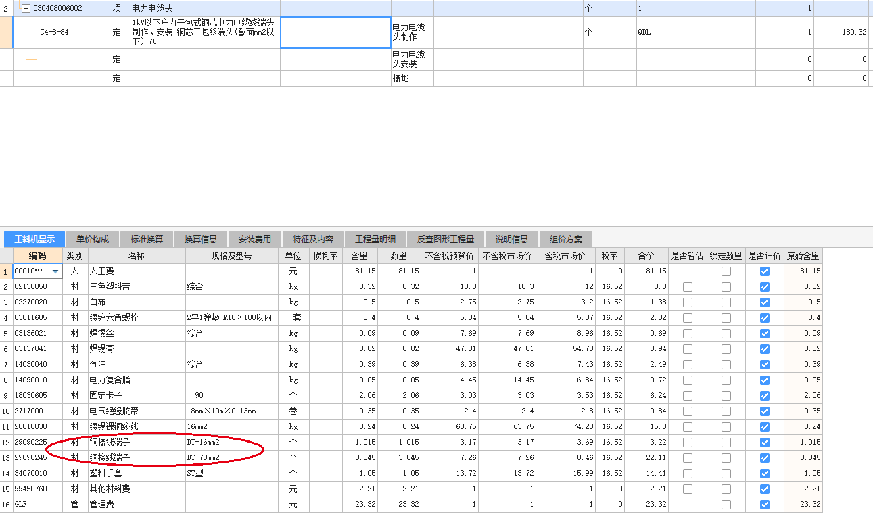Screen dimensions: 873x521
Task: Open the 工程量明细 tab
Action: coord(375,239)
